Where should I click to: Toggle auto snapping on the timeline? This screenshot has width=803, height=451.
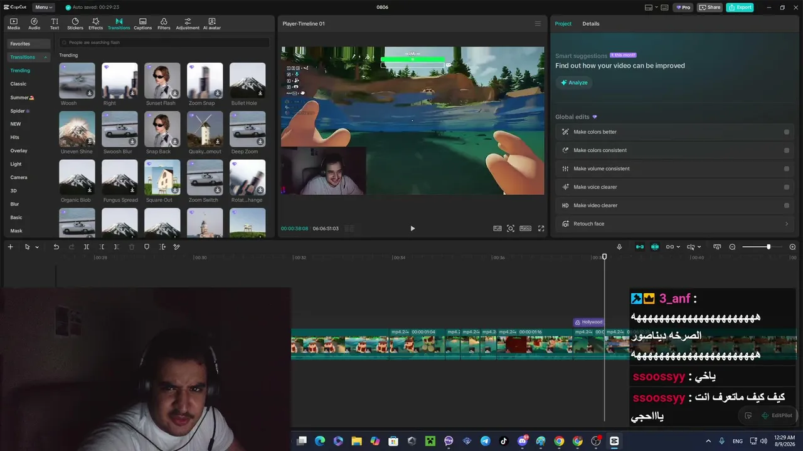coord(654,247)
